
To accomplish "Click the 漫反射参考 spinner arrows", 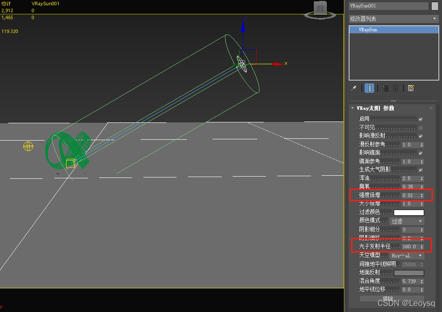I will click(422, 145).
